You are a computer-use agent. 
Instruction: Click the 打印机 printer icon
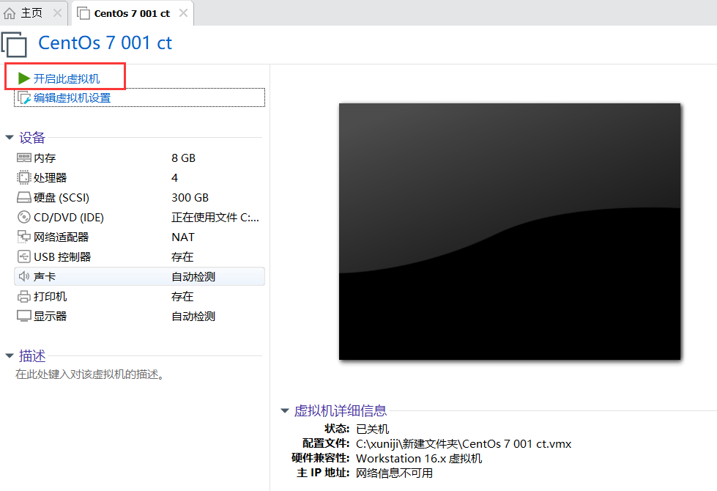tap(23, 297)
